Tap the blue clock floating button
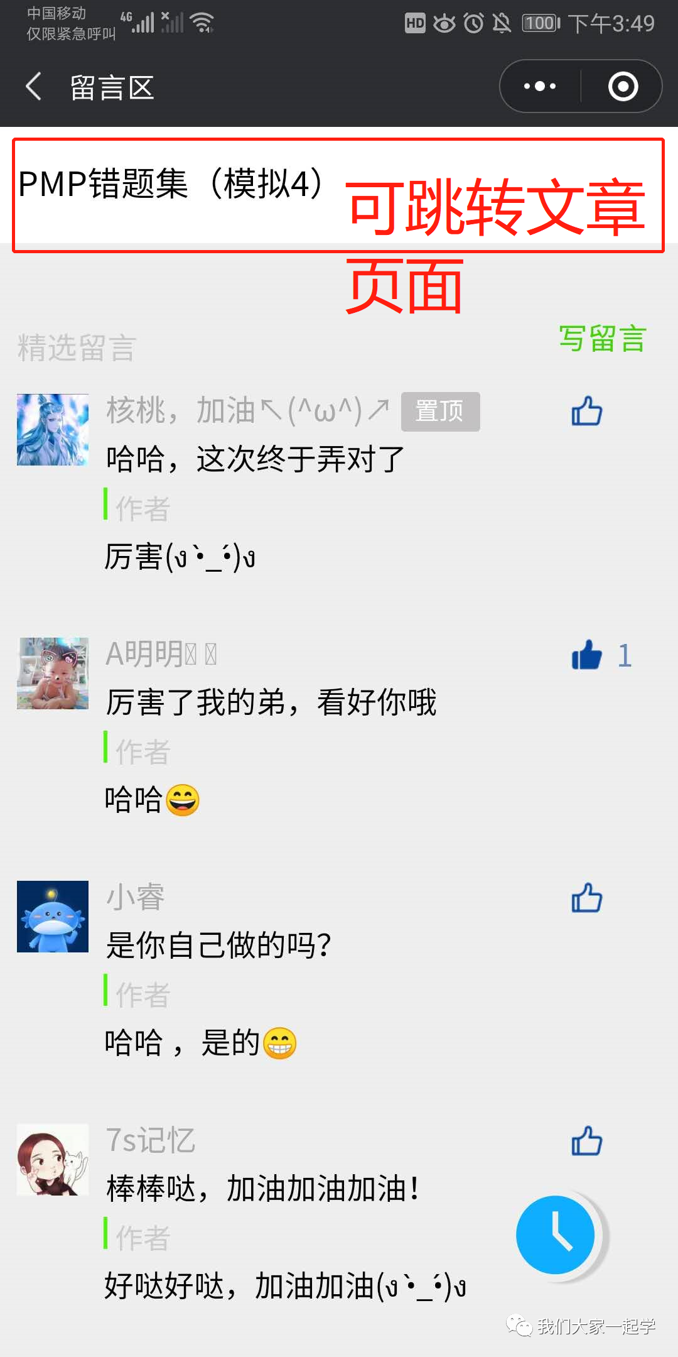 click(x=556, y=1234)
